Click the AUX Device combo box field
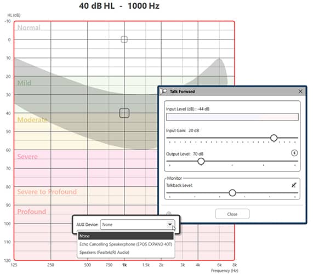The width and height of the screenshot is (313, 274). (x=138, y=225)
